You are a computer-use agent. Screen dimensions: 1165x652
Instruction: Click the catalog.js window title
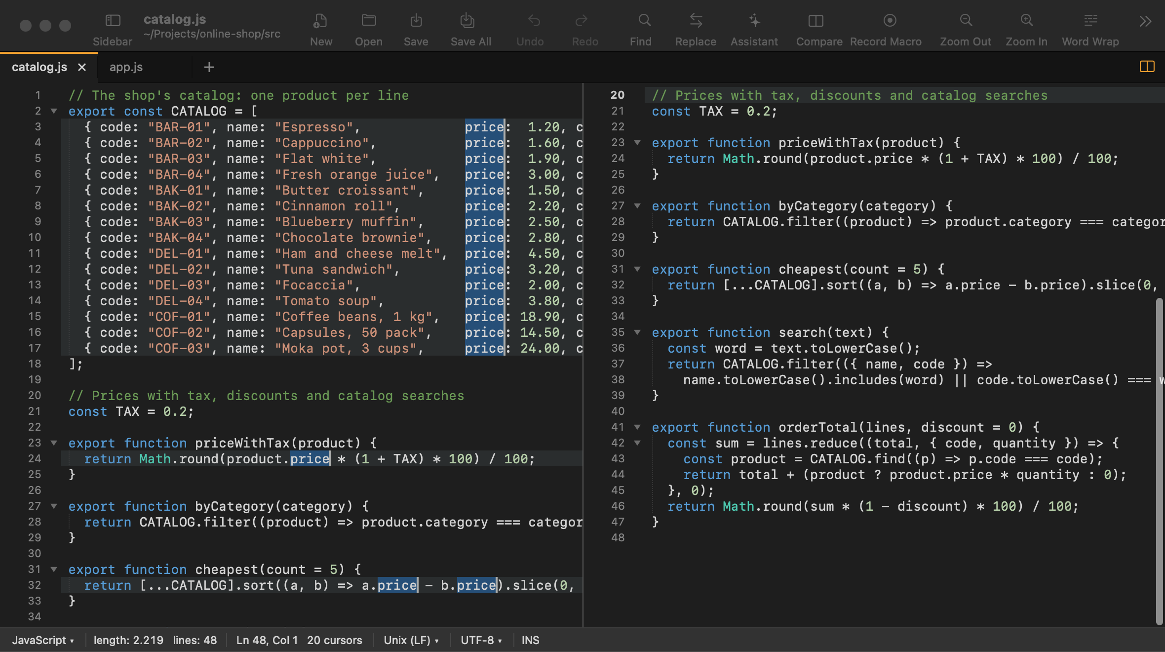[x=175, y=19]
